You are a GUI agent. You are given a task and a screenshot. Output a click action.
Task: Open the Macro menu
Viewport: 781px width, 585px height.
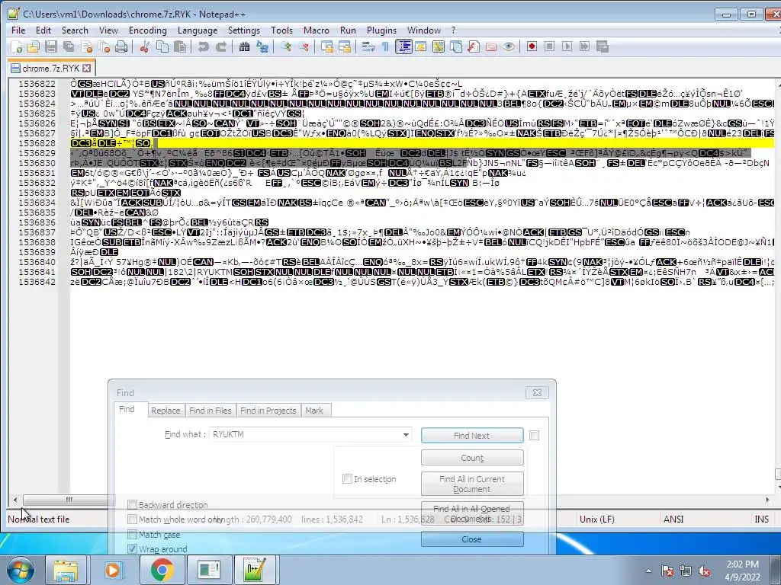[317, 30]
